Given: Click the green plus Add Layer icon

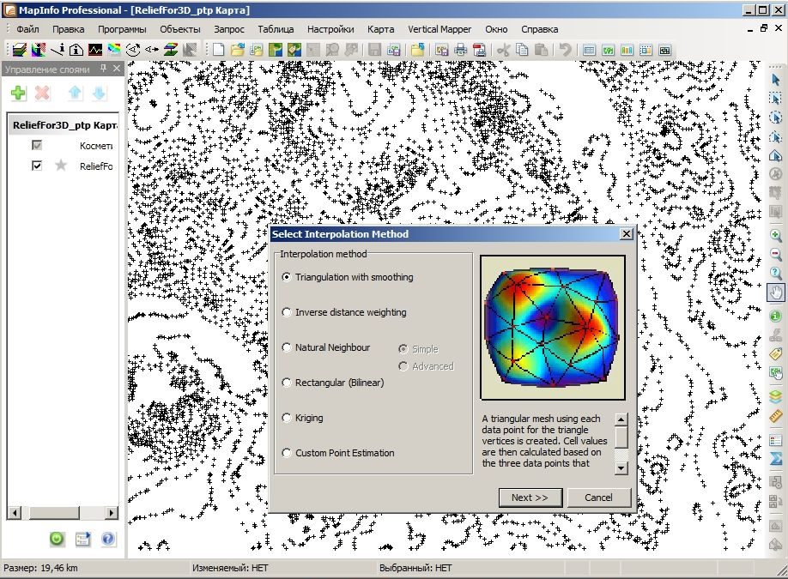Looking at the screenshot, I should coord(18,93).
